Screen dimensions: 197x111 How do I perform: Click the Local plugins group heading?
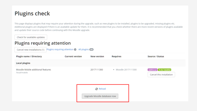tap(23, 63)
